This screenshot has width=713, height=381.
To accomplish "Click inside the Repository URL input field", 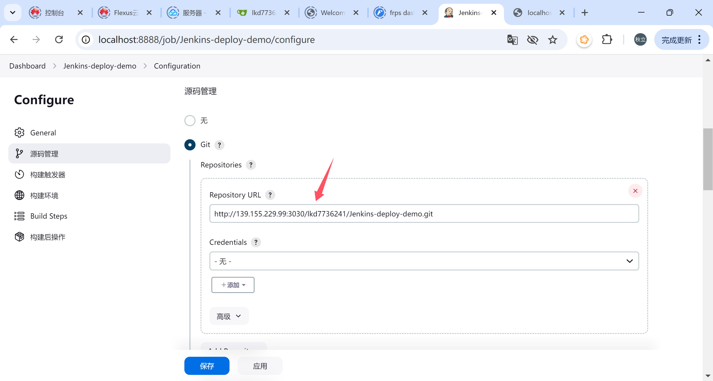I will [x=424, y=214].
